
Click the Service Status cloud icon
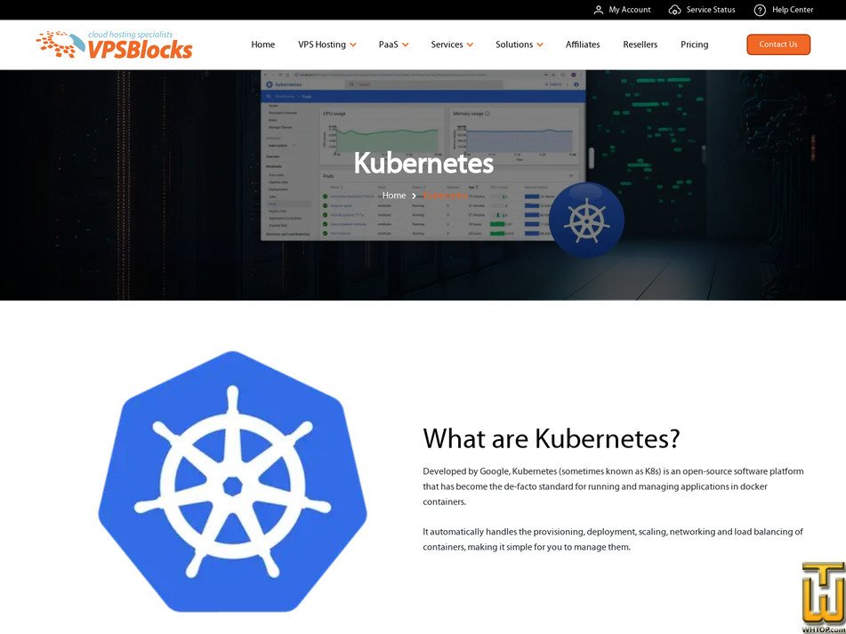point(674,10)
